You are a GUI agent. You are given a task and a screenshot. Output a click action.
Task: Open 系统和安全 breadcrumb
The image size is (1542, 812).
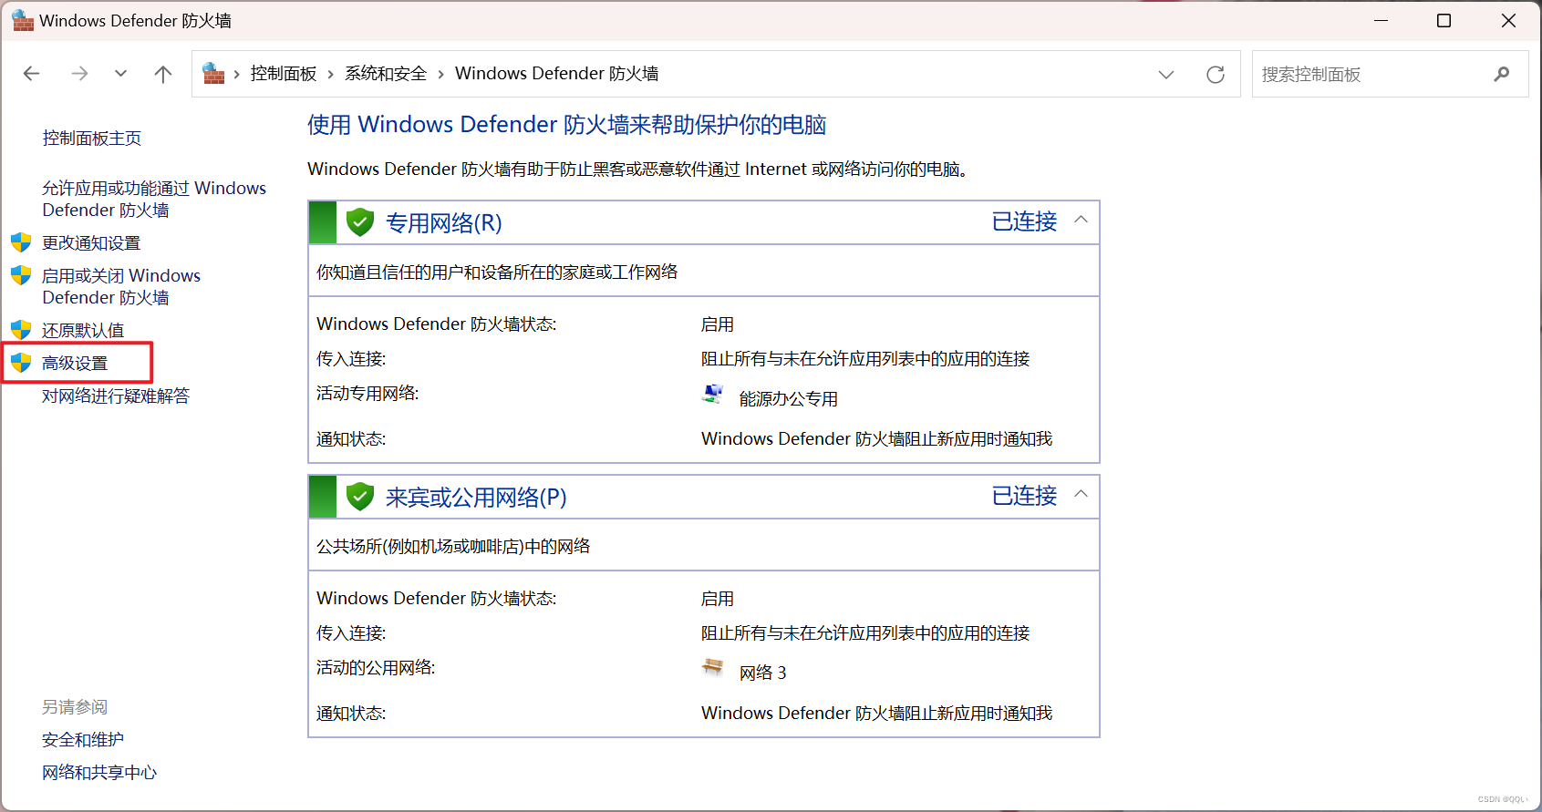(386, 74)
